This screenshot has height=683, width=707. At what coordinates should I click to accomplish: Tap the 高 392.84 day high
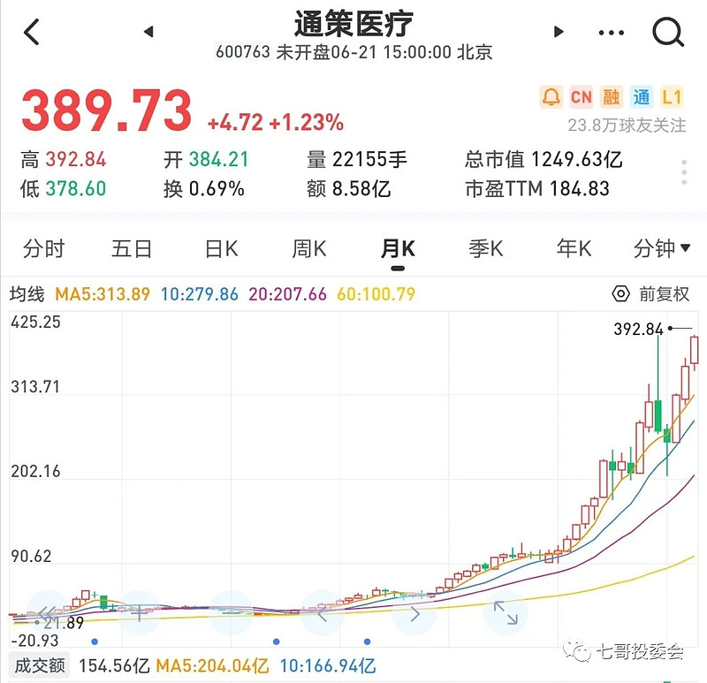click(63, 160)
